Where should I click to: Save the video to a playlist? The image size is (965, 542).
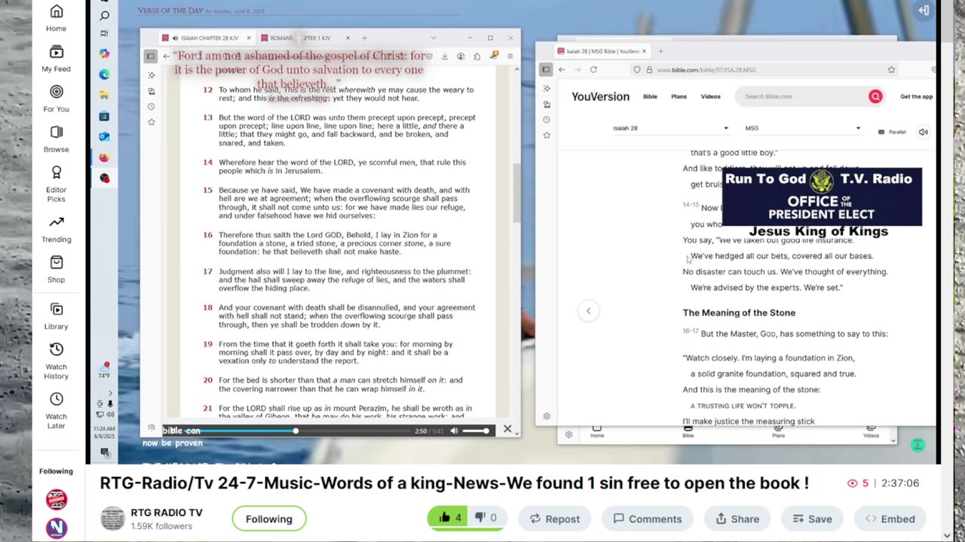(x=812, y=519)
